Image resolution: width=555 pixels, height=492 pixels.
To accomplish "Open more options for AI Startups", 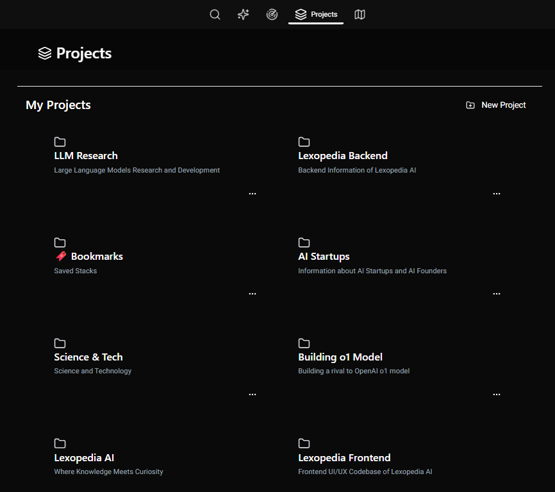I will 497,294.
